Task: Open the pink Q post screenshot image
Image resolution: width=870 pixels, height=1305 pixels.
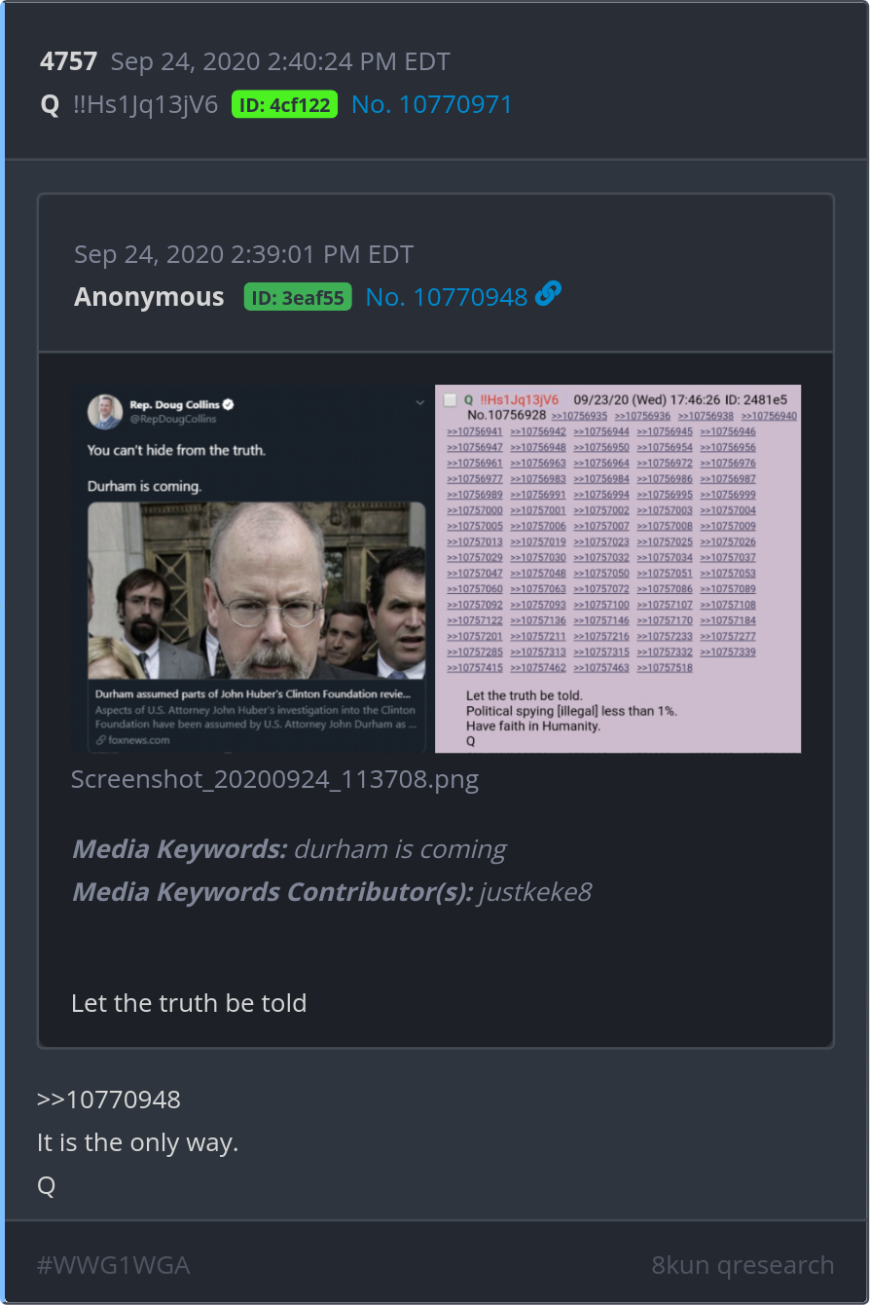Action: [618, 568]
